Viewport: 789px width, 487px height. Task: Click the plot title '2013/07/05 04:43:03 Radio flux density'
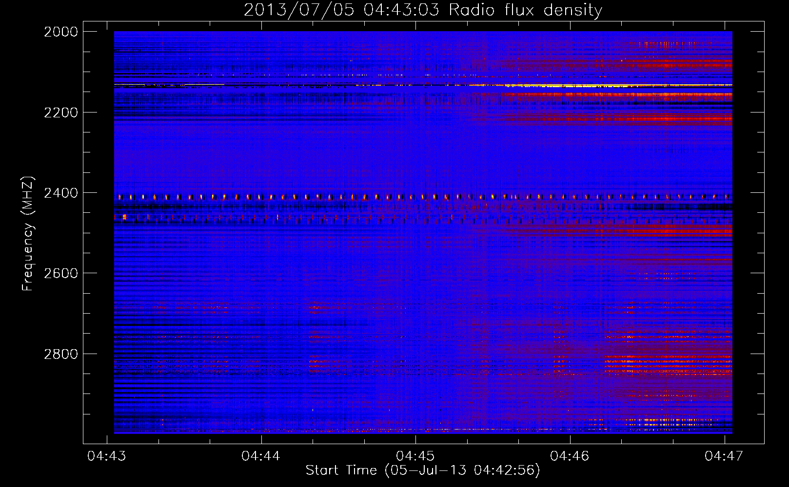(x=423, y=10)
